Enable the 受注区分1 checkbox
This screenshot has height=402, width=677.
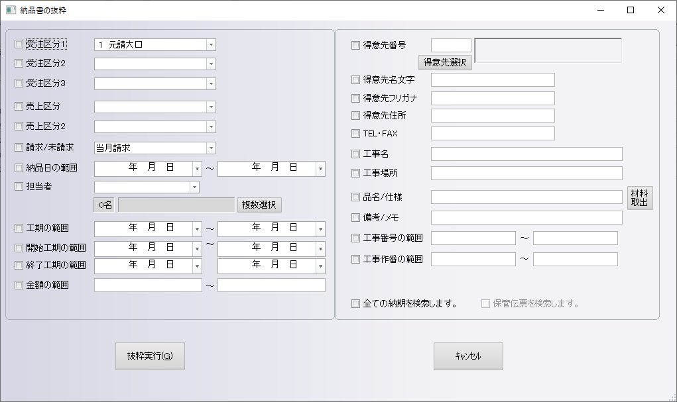(19, 44)
